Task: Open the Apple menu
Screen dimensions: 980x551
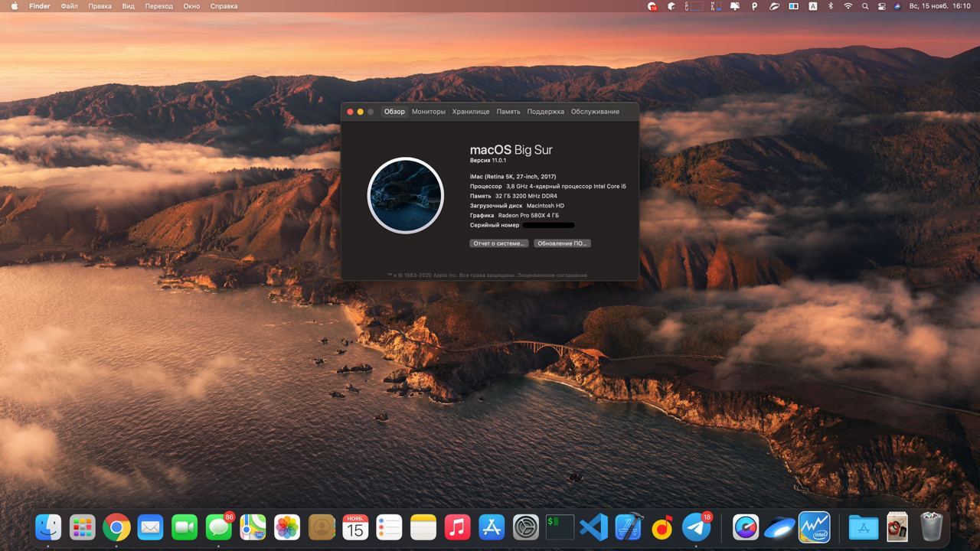Action: (14, 6)
